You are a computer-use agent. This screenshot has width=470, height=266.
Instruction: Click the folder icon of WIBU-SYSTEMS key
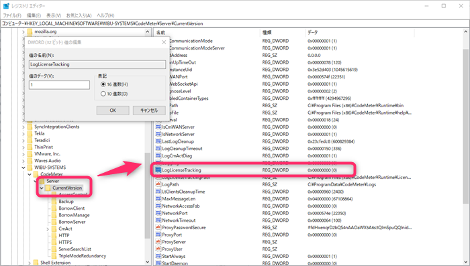click(30, 168)
